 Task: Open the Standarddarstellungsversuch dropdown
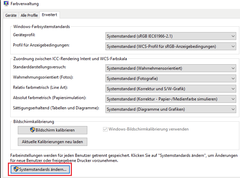coord(170,68)
